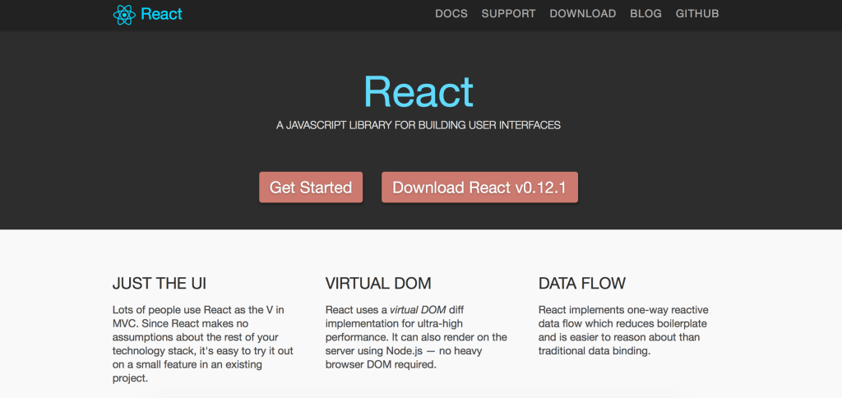Click the JUST THE UI heading
The image size is (842, 398).
tap(160, 284)
